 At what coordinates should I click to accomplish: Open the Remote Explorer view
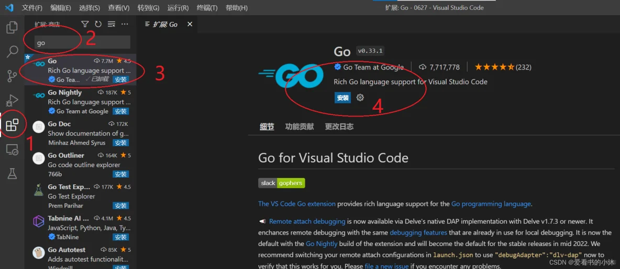pos(12,149)
